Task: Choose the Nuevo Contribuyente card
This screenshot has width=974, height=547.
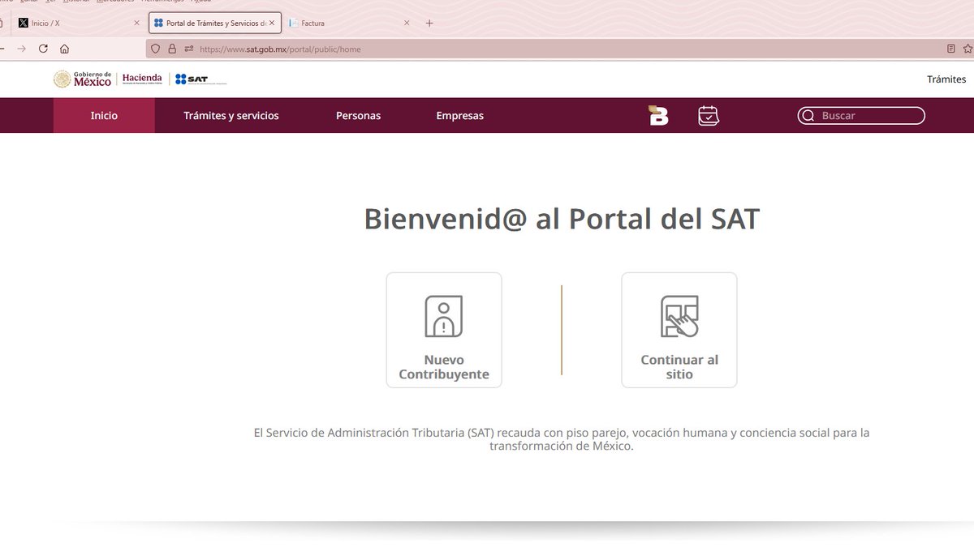Action: 444,330
